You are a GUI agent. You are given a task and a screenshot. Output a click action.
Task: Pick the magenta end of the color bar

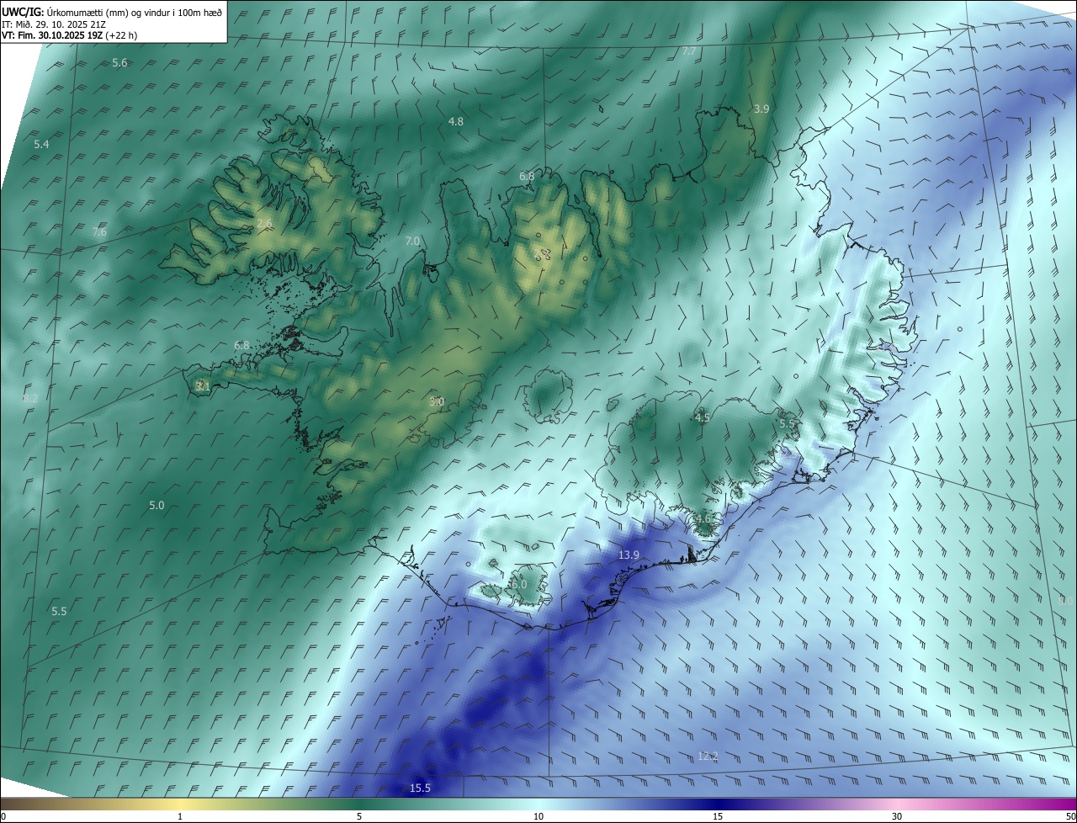point(1060,804)
